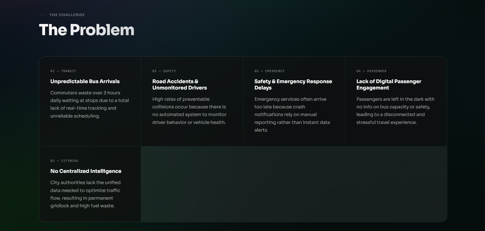This screenshot has height=231, width=485.
Task: Open 'No Centralized Intelligence' card title
Action: coord(86,171)
